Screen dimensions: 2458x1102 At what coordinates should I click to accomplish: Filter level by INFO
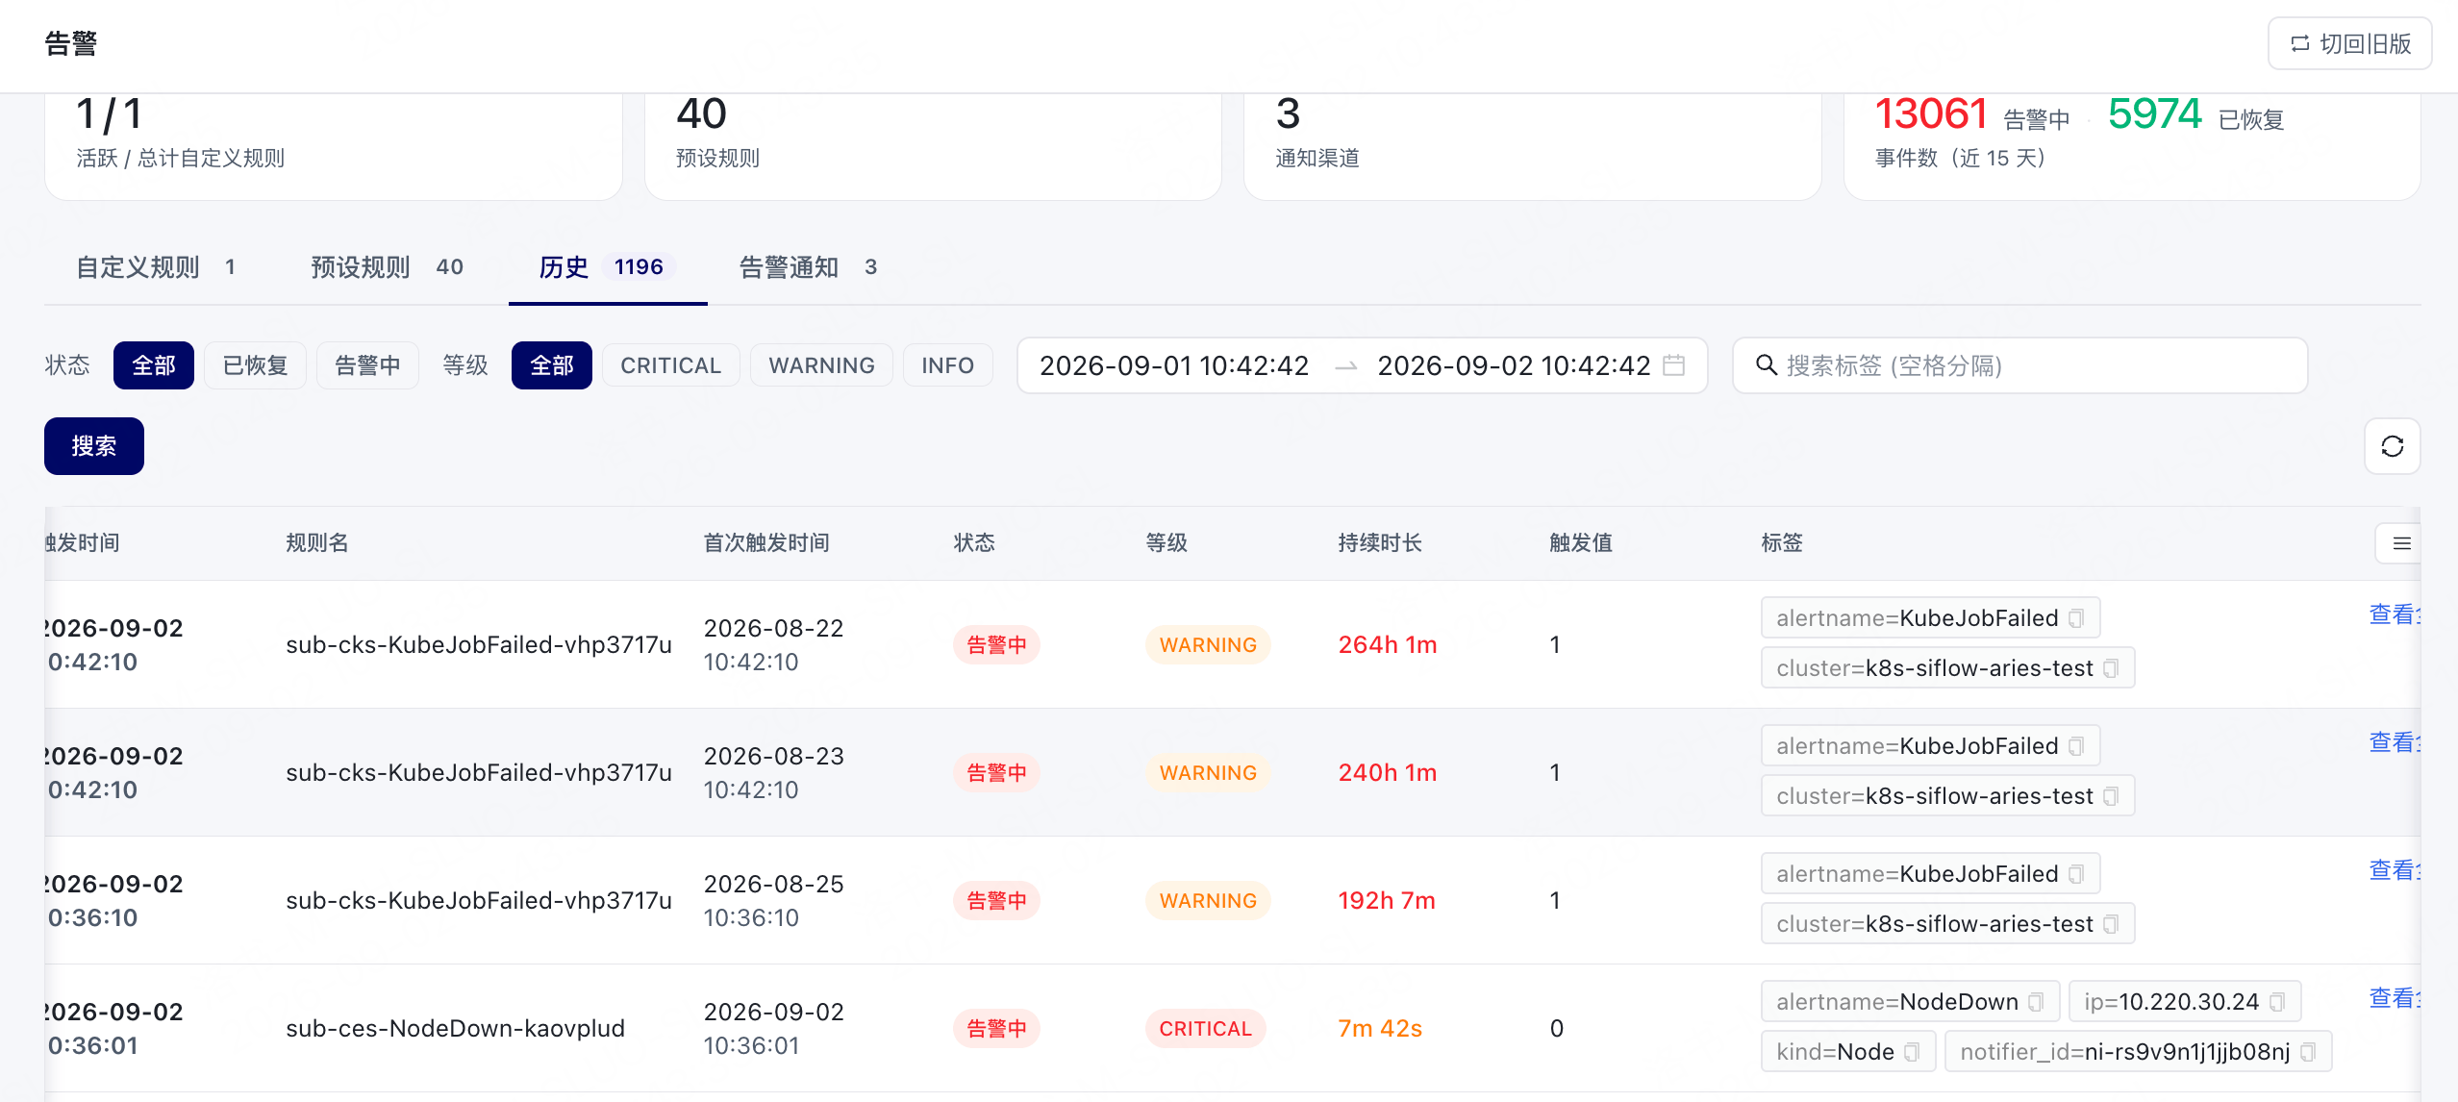tap(948, 365)
